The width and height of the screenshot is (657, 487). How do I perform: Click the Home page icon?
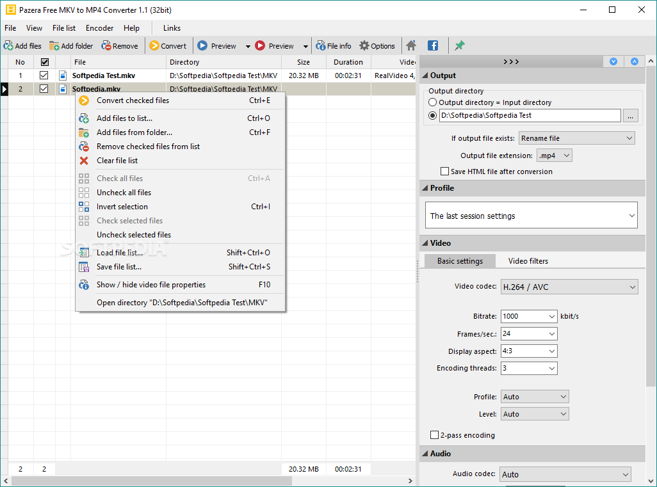[x=411, y=45]
